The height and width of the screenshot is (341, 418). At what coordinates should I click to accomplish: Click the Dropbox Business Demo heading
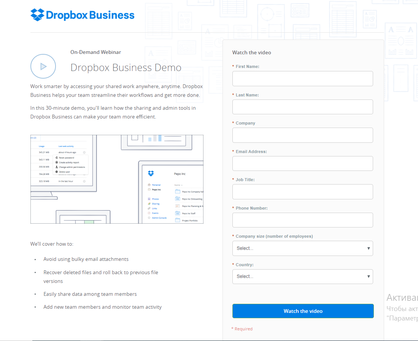pos(126,68)
